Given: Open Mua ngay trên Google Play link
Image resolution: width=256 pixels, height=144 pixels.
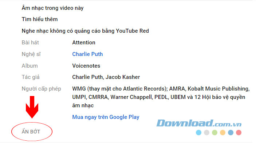Looking at the screenshot, I should pos(106,117).
